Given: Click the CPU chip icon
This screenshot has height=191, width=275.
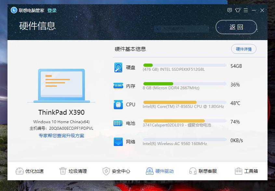Looking at the screenshot, I should (118, 104).
